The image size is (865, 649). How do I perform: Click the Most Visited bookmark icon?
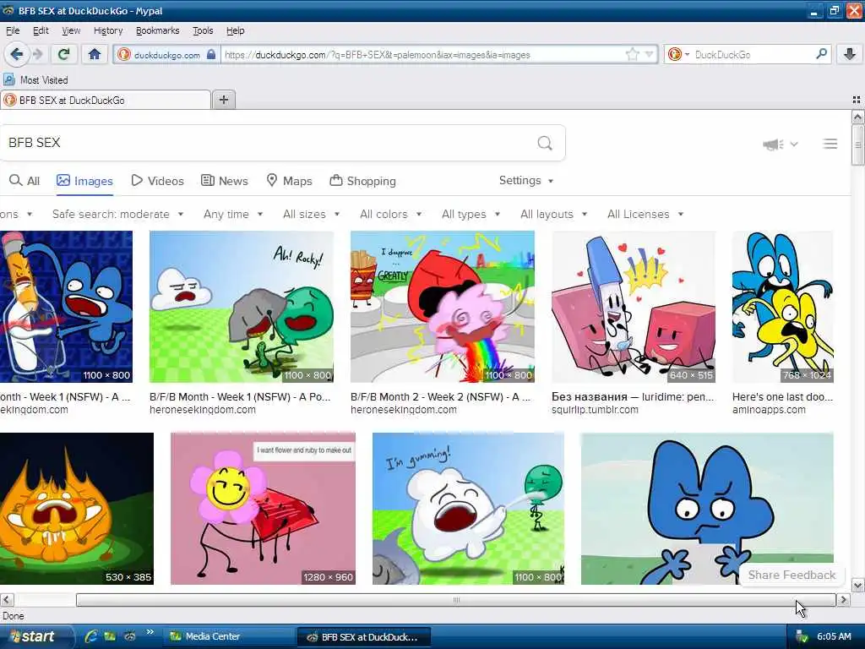[8, 80]
